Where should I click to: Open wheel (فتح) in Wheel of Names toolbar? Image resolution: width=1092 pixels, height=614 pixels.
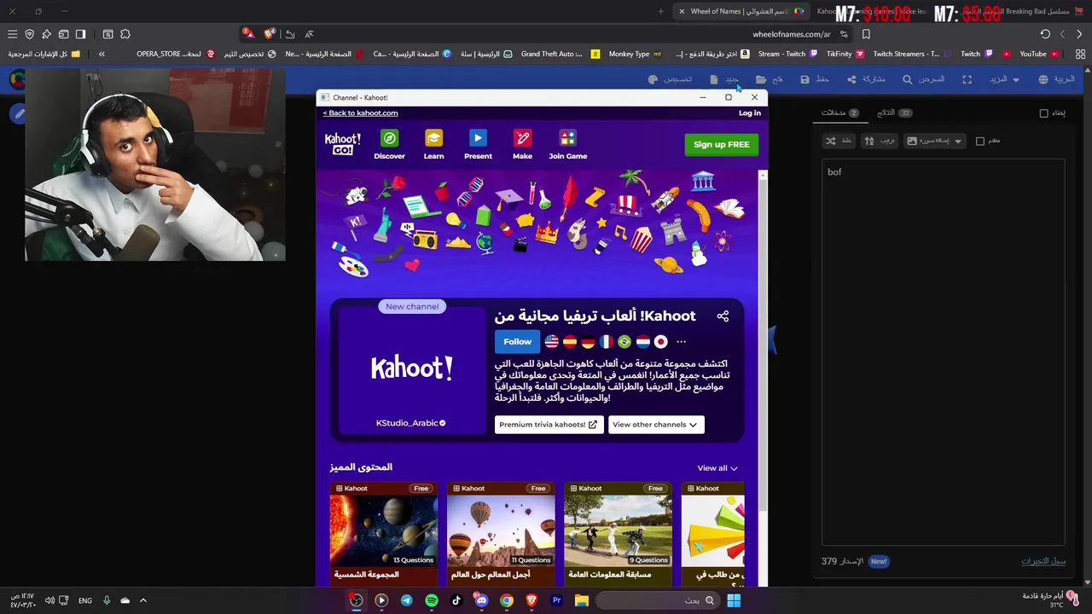769,79
